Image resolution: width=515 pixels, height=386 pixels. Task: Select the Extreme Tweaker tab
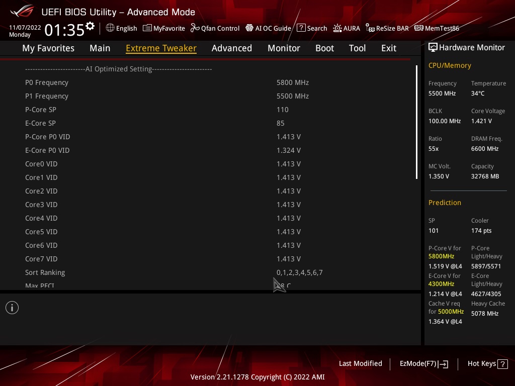click(x=161, y=48)
